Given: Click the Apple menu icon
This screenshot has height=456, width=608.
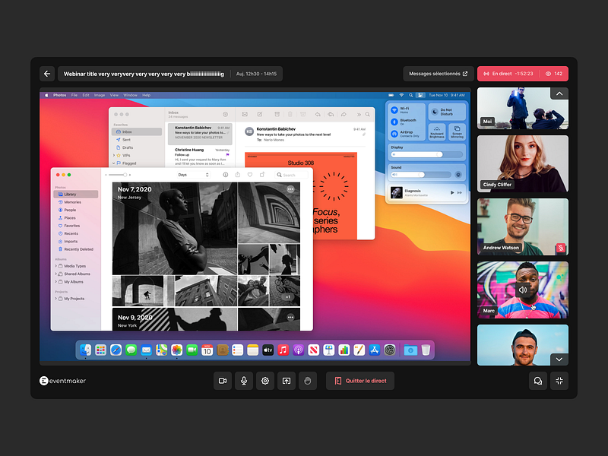Looking at the screenshot, I should (x=46, y=95).
